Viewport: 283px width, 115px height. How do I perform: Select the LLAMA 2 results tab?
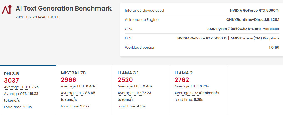pos(198,90)
